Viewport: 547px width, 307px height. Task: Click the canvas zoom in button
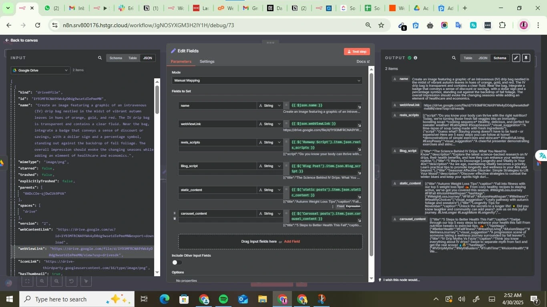tap(42, 281)
